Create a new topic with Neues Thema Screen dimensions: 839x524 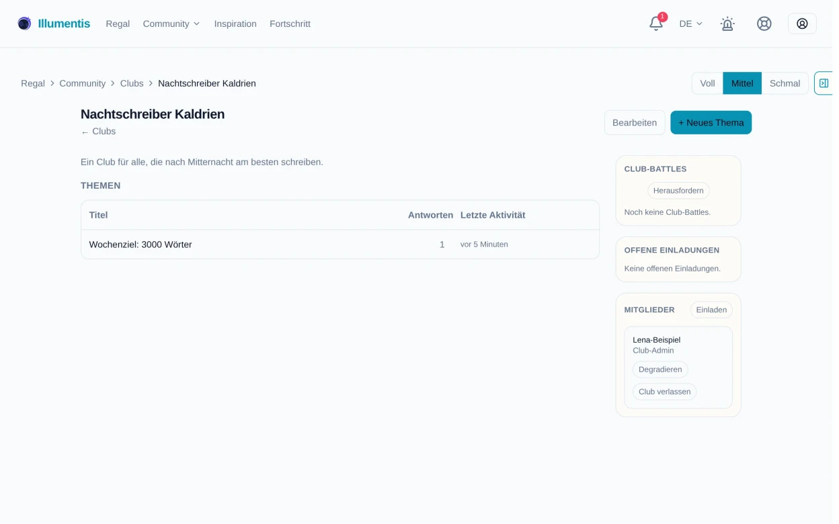coord(711,122)
